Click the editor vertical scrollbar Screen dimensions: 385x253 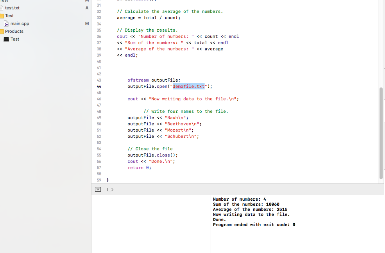381,134
